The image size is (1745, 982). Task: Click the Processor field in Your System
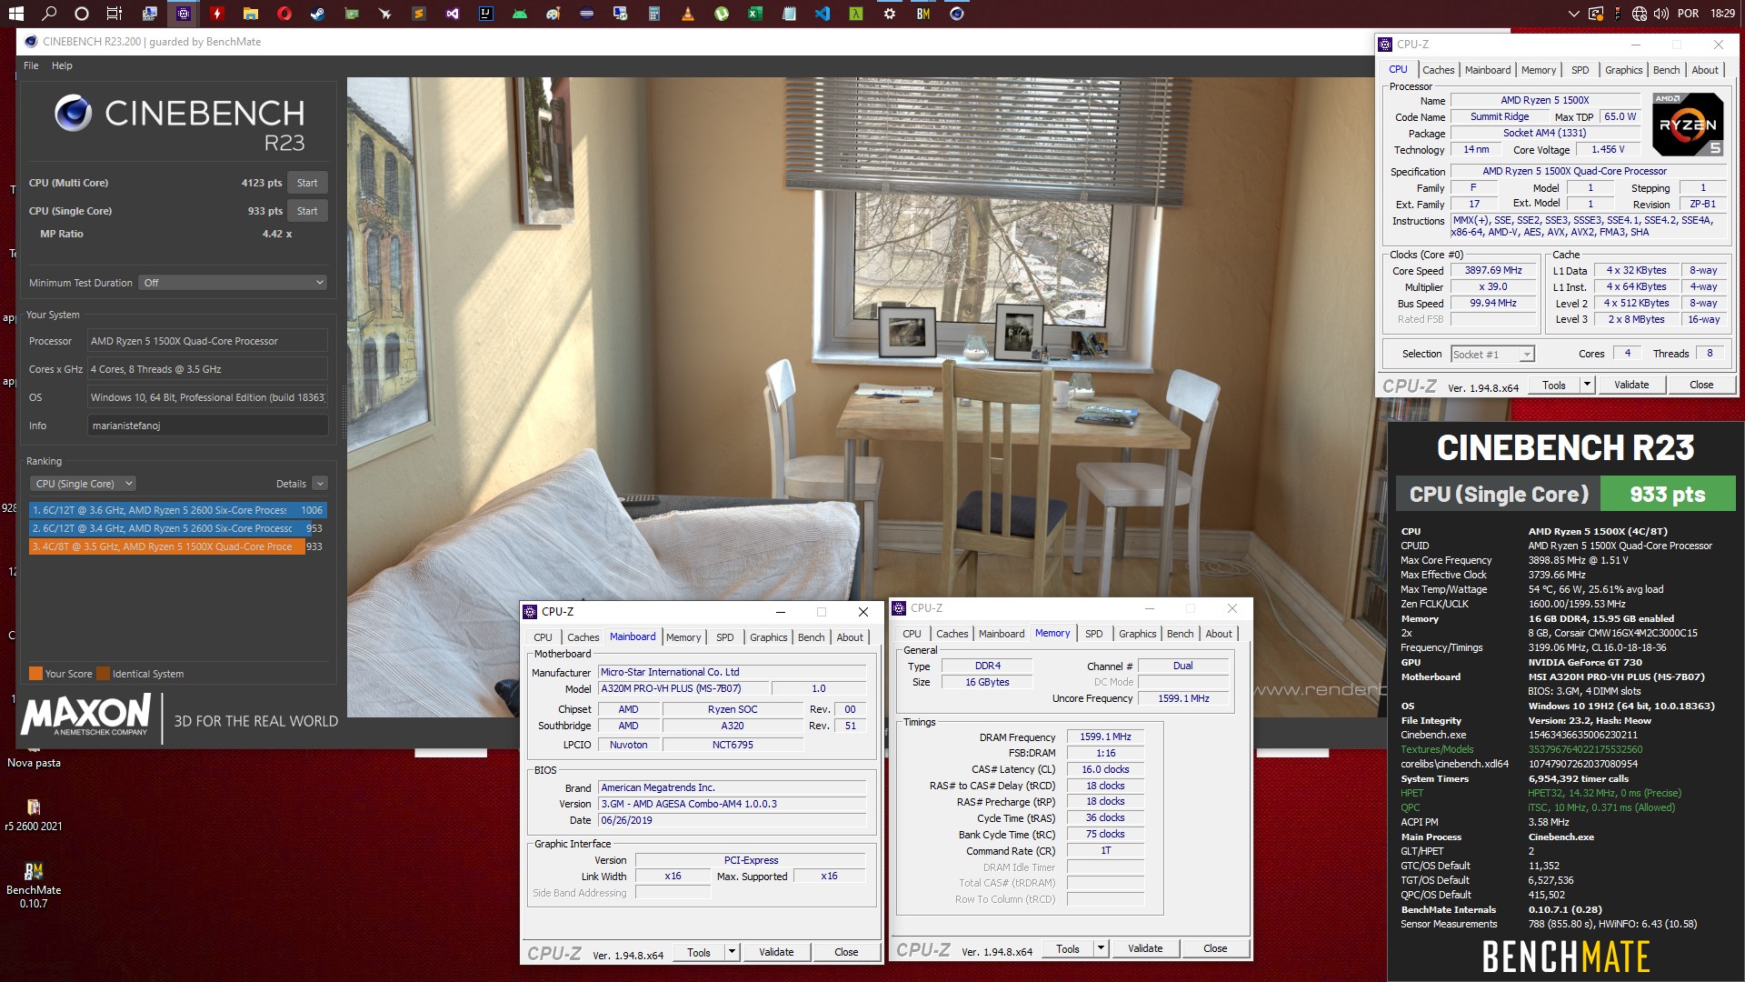point(207,341)
